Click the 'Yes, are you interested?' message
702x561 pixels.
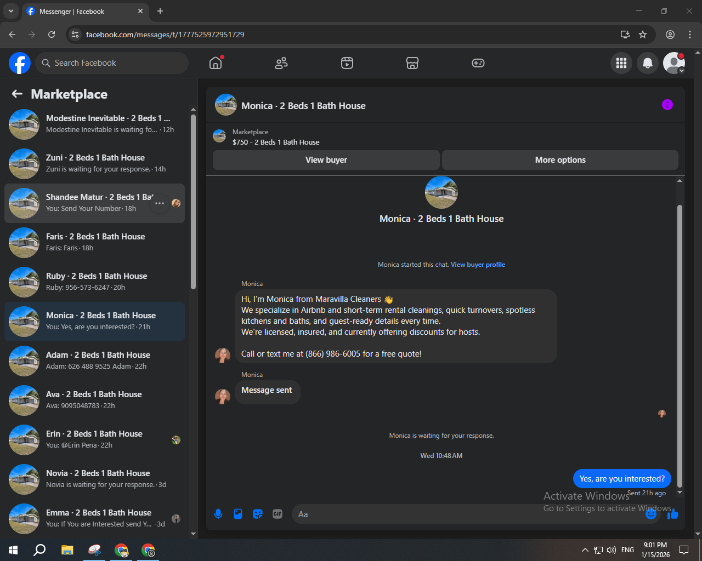tap(622, 479)
